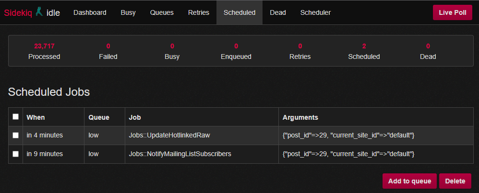The height and width of the screenshot is (193, 479).
Task: Click the Dead summary stat in stats bar
Action: (428, 51)
